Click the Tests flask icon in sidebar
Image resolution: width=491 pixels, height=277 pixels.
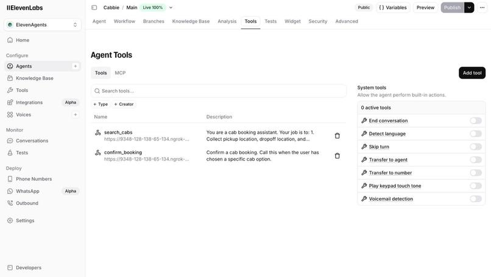(x=10, y=153)
